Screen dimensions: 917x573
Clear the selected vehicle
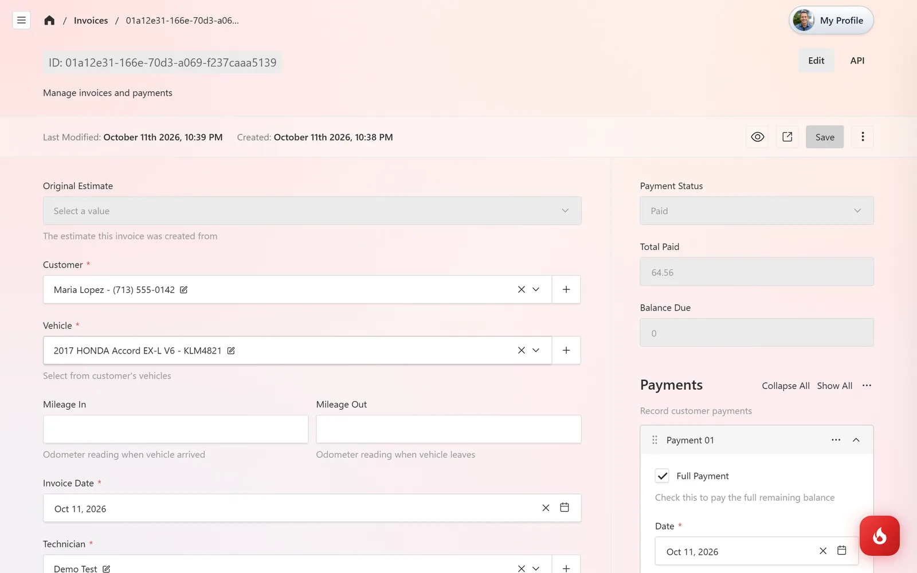[x=522, y=350]
